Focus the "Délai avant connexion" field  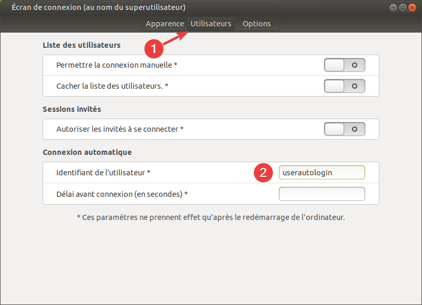[321, 194]
